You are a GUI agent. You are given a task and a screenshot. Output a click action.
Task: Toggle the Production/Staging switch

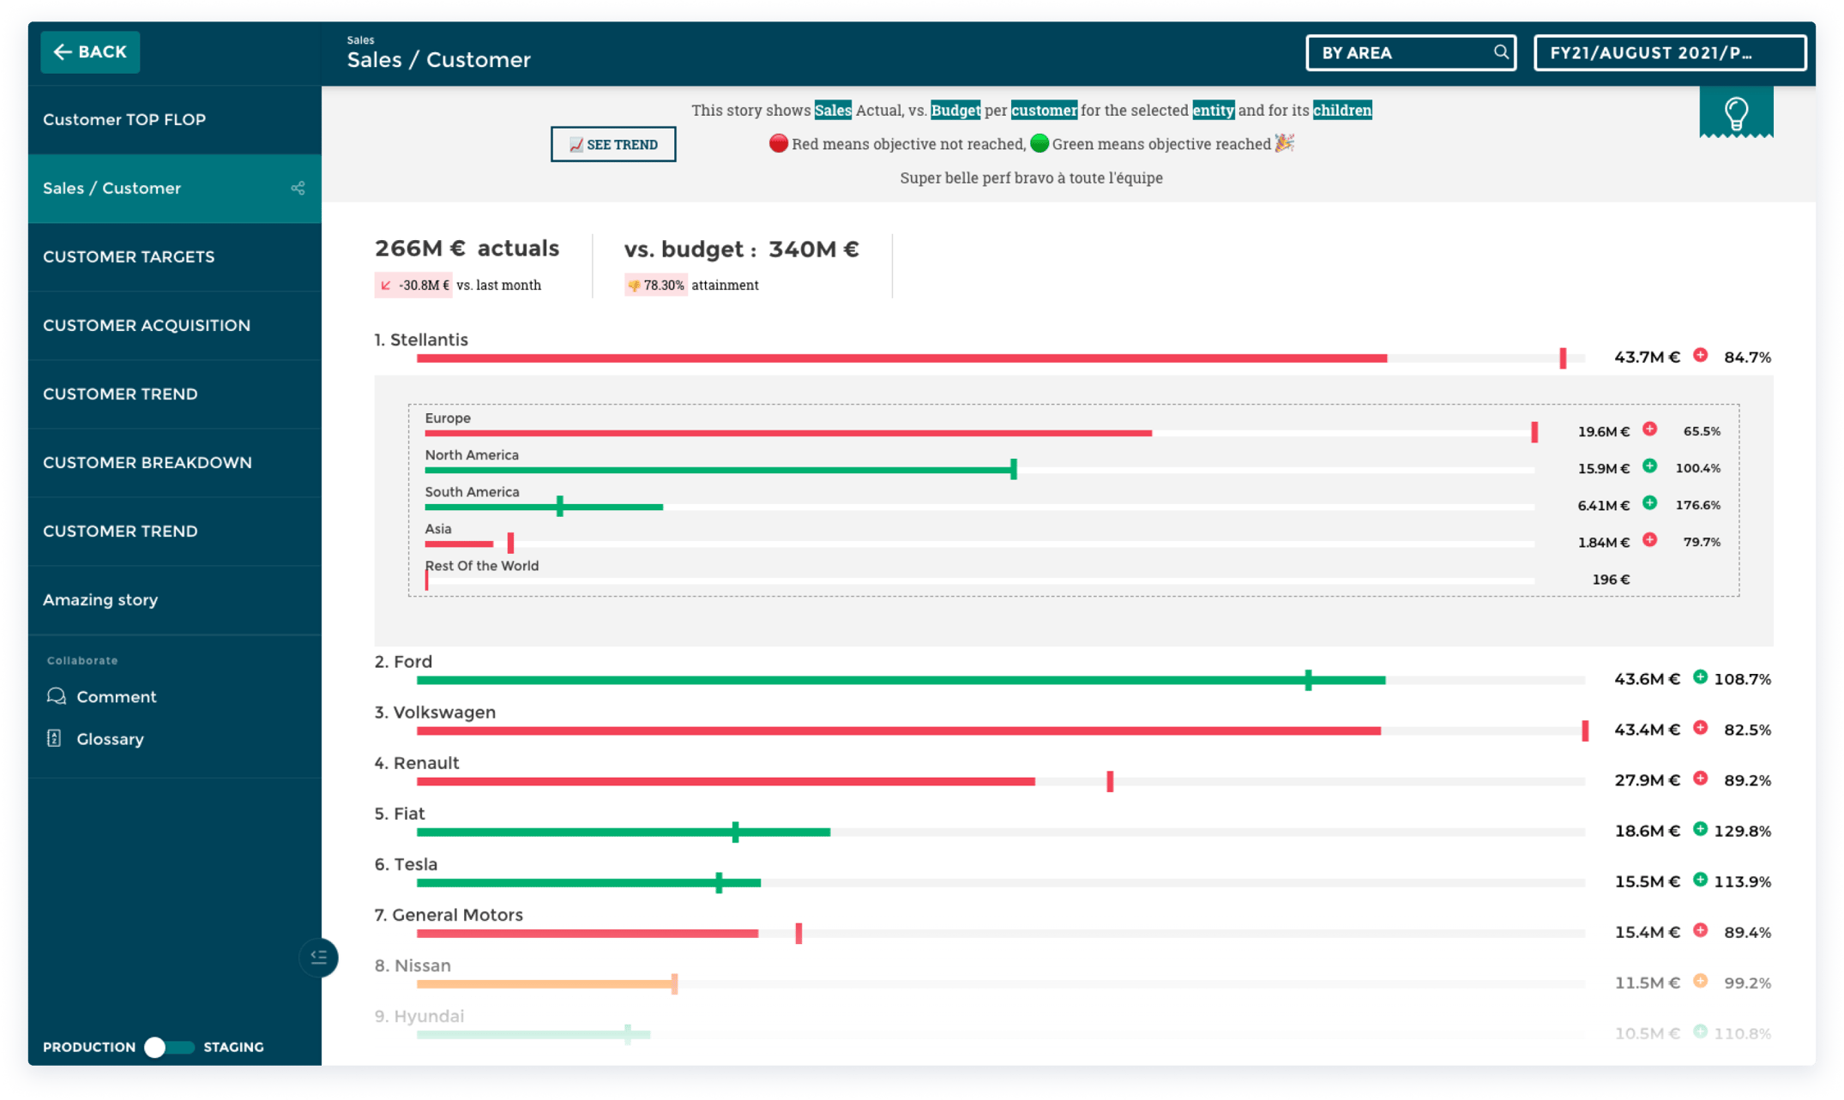click(168, 1047)
